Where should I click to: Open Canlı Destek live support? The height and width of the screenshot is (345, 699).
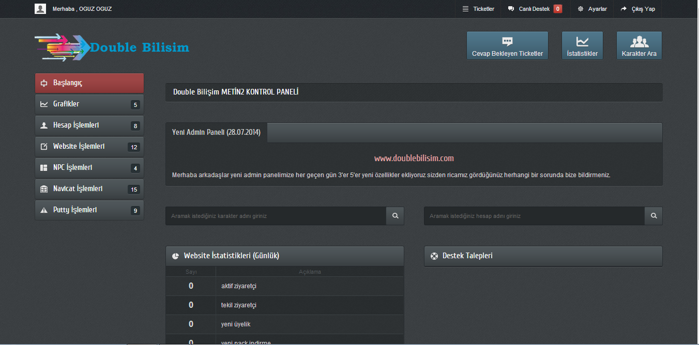coord(535,9)
